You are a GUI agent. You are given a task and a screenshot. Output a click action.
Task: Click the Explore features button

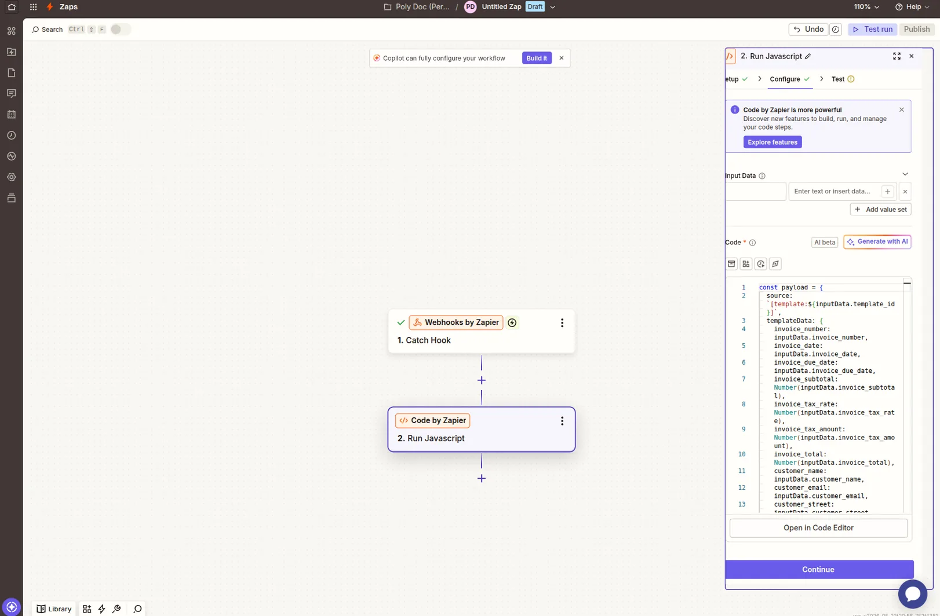[x=773, y=142]
